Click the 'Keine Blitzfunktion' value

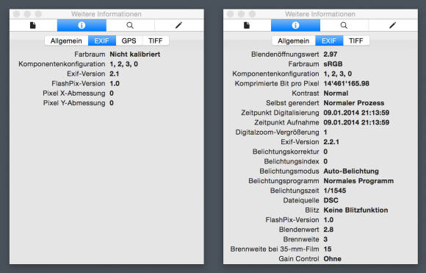coord(355,210)
